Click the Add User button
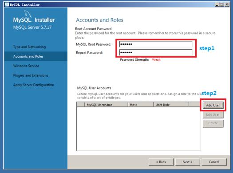The height and width of the screenshot is (173, 233). coord(213,105)
